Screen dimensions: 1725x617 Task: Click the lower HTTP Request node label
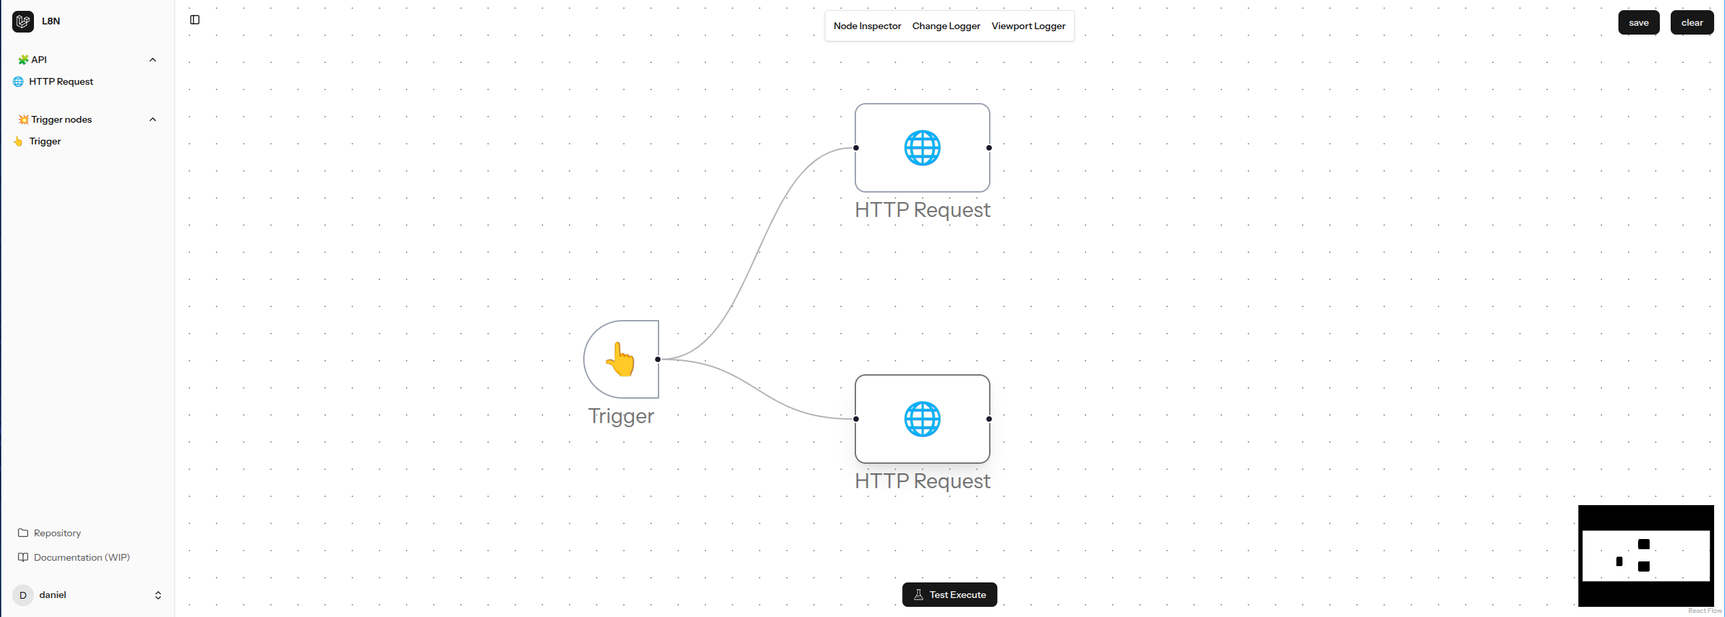point(923,481)
